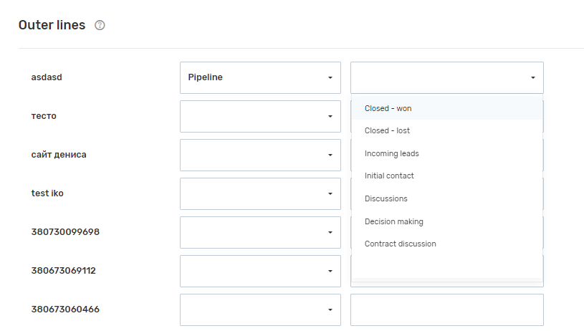
Task: Open first dropdown for сайт дениса
Action: (x=260, y=155)
